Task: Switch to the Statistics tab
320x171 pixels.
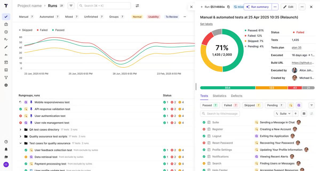Action: click(219, 96)
